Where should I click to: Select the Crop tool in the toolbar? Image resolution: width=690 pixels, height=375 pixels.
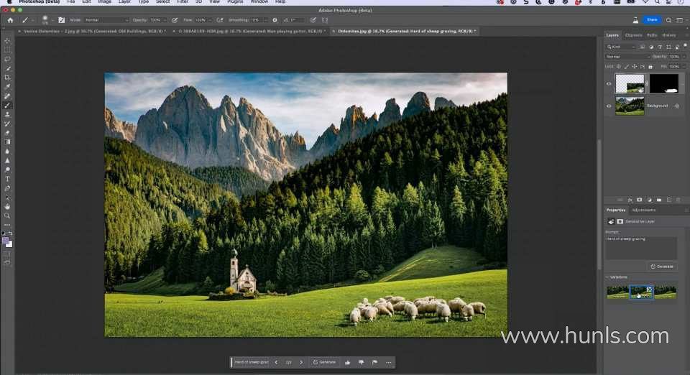pyautogui.click(x=7, y=78)
